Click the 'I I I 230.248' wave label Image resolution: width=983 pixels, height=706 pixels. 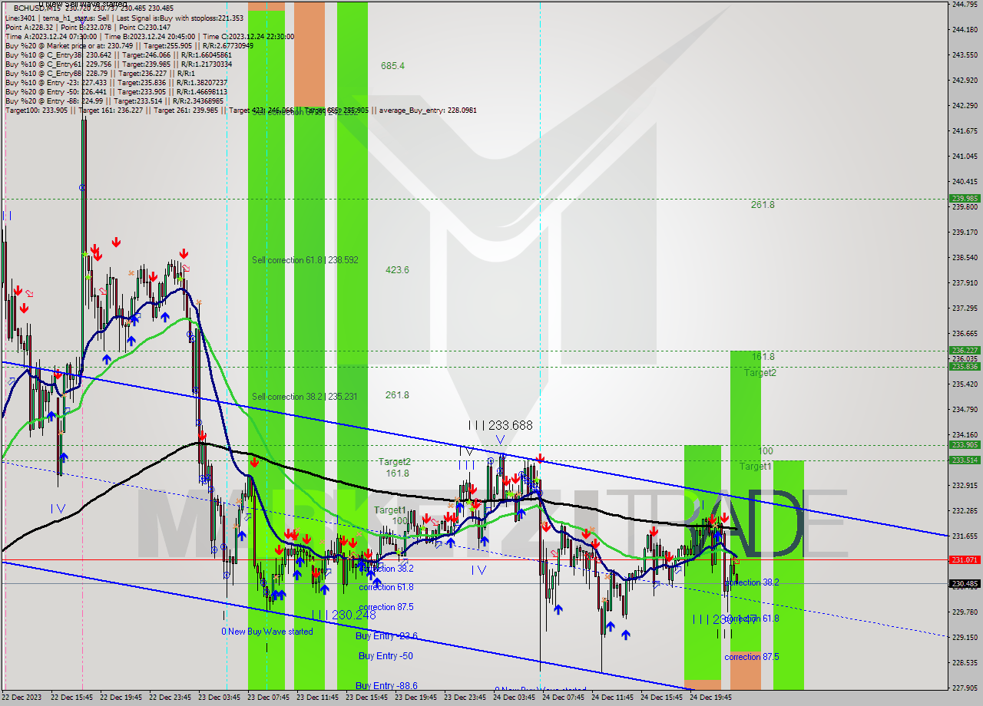[344, 615]
